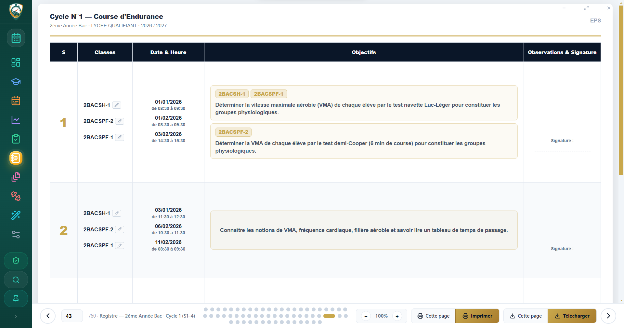This screenshot has height=328, width=624.
Task: Download only this page (Cette page)
Action: point(526,316)
